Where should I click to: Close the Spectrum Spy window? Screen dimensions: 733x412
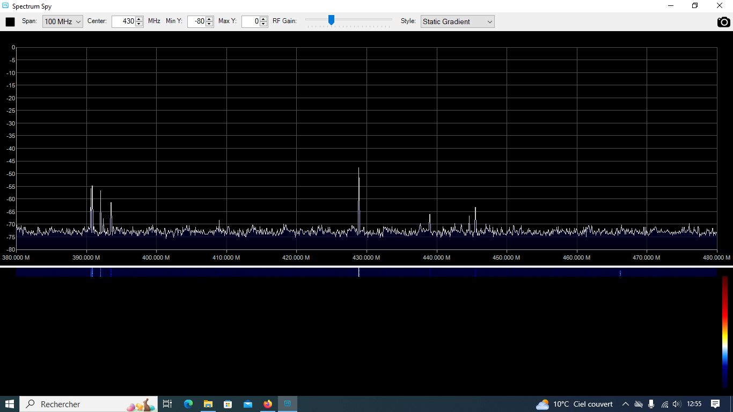tap(720, 6)
